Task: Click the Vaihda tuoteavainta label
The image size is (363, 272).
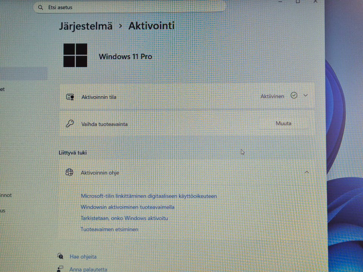Action: point(104,124)
